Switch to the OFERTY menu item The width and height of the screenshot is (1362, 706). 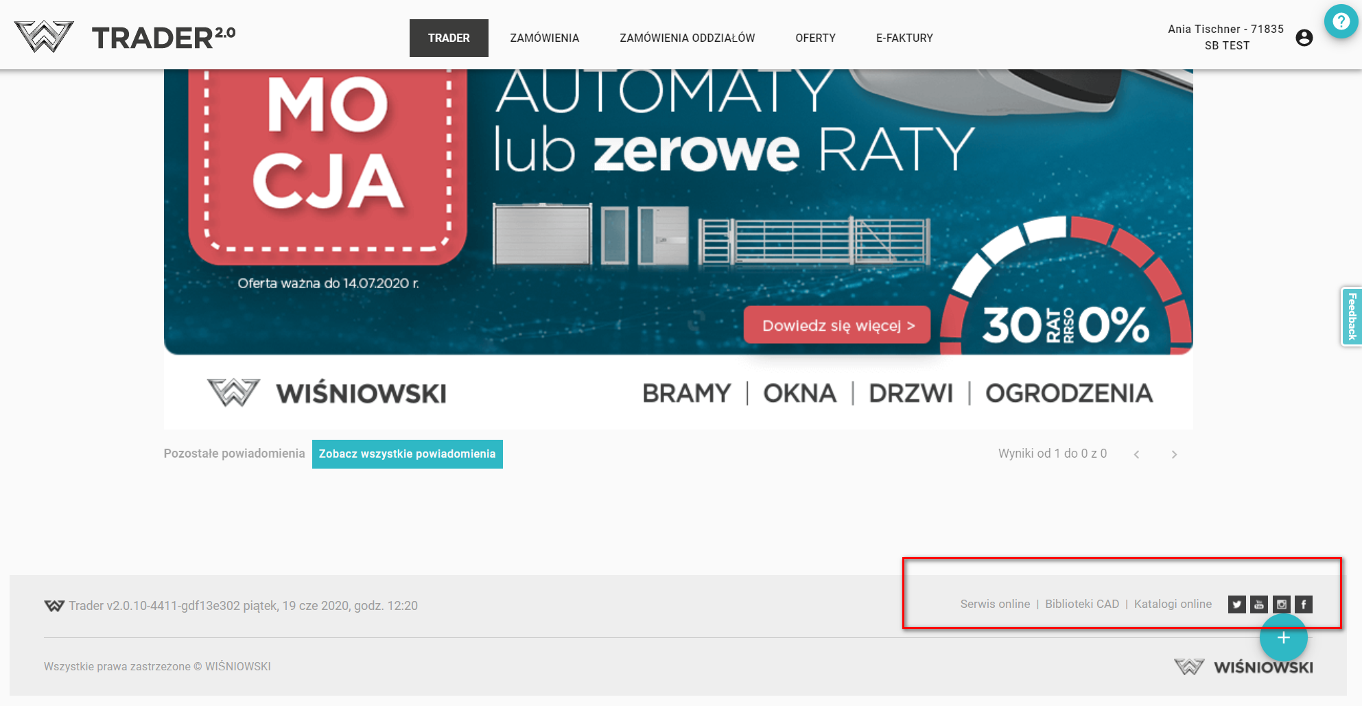pos(815,38)
